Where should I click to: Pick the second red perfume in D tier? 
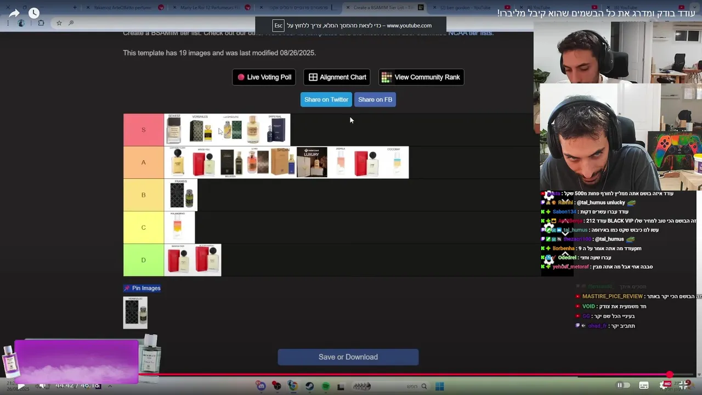(207, 260)
